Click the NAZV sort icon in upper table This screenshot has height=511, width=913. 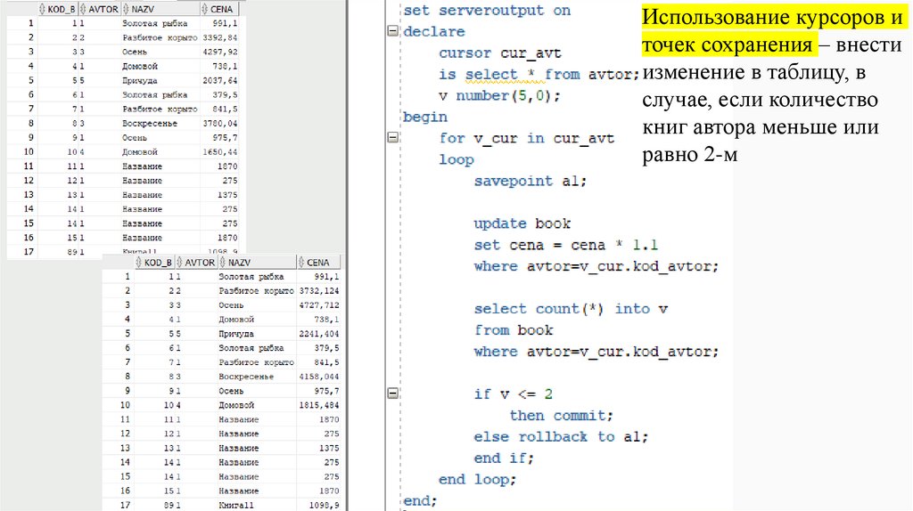(126, 7)
